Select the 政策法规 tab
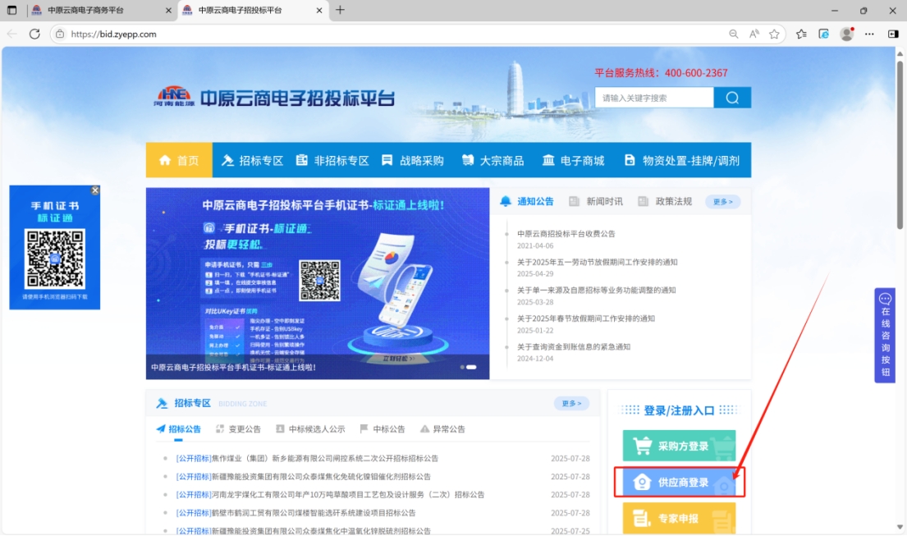The width and height of the screenshot is (907, 536). [665, 201]
